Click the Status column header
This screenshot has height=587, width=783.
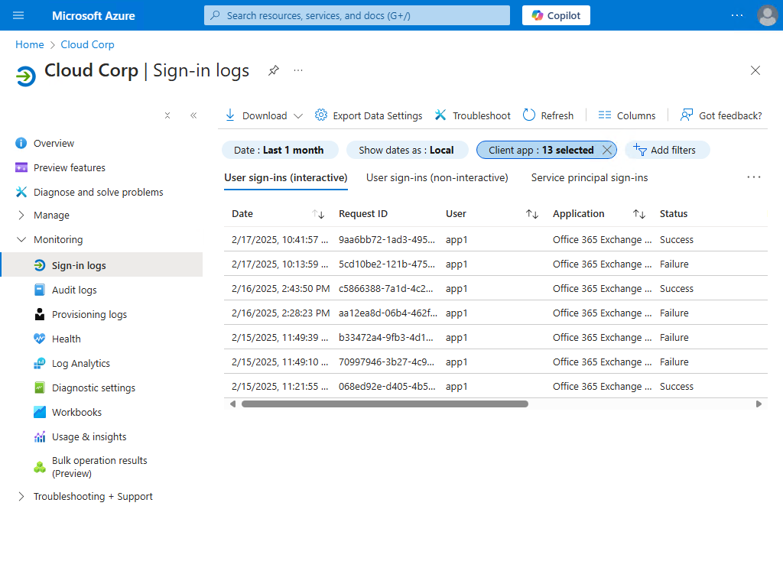point(674,214)
